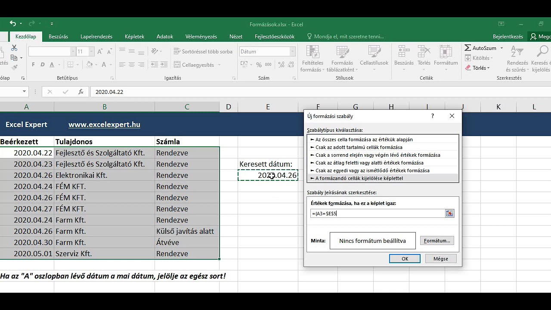The image size is (551, 310).
Task: Click the Undo arrow in title bar
Action: tap(13, 24)
